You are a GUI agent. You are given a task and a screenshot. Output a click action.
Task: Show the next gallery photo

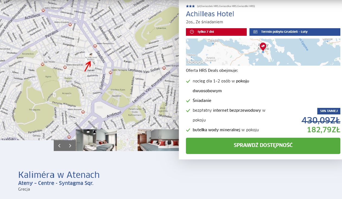[70, 146]
